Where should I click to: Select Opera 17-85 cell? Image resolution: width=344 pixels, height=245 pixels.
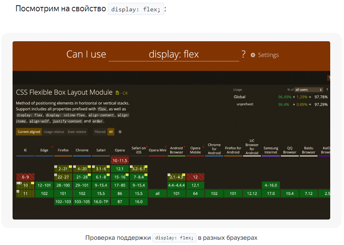[120, 185]
